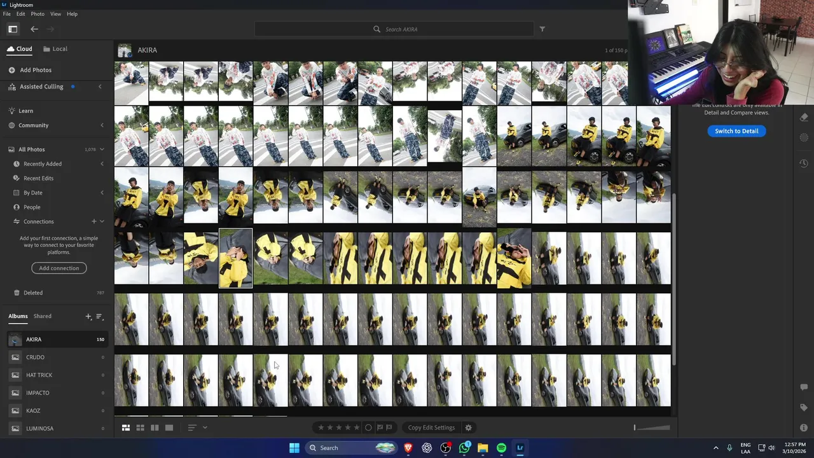This screenshot has height=458, width=814.
Task: Set rating to three stars
Action: point(339,427)
